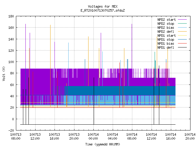The height and width of the screenshot is (147, 196).
Task: Click the y-axis tick value 120
Action: 11,51
